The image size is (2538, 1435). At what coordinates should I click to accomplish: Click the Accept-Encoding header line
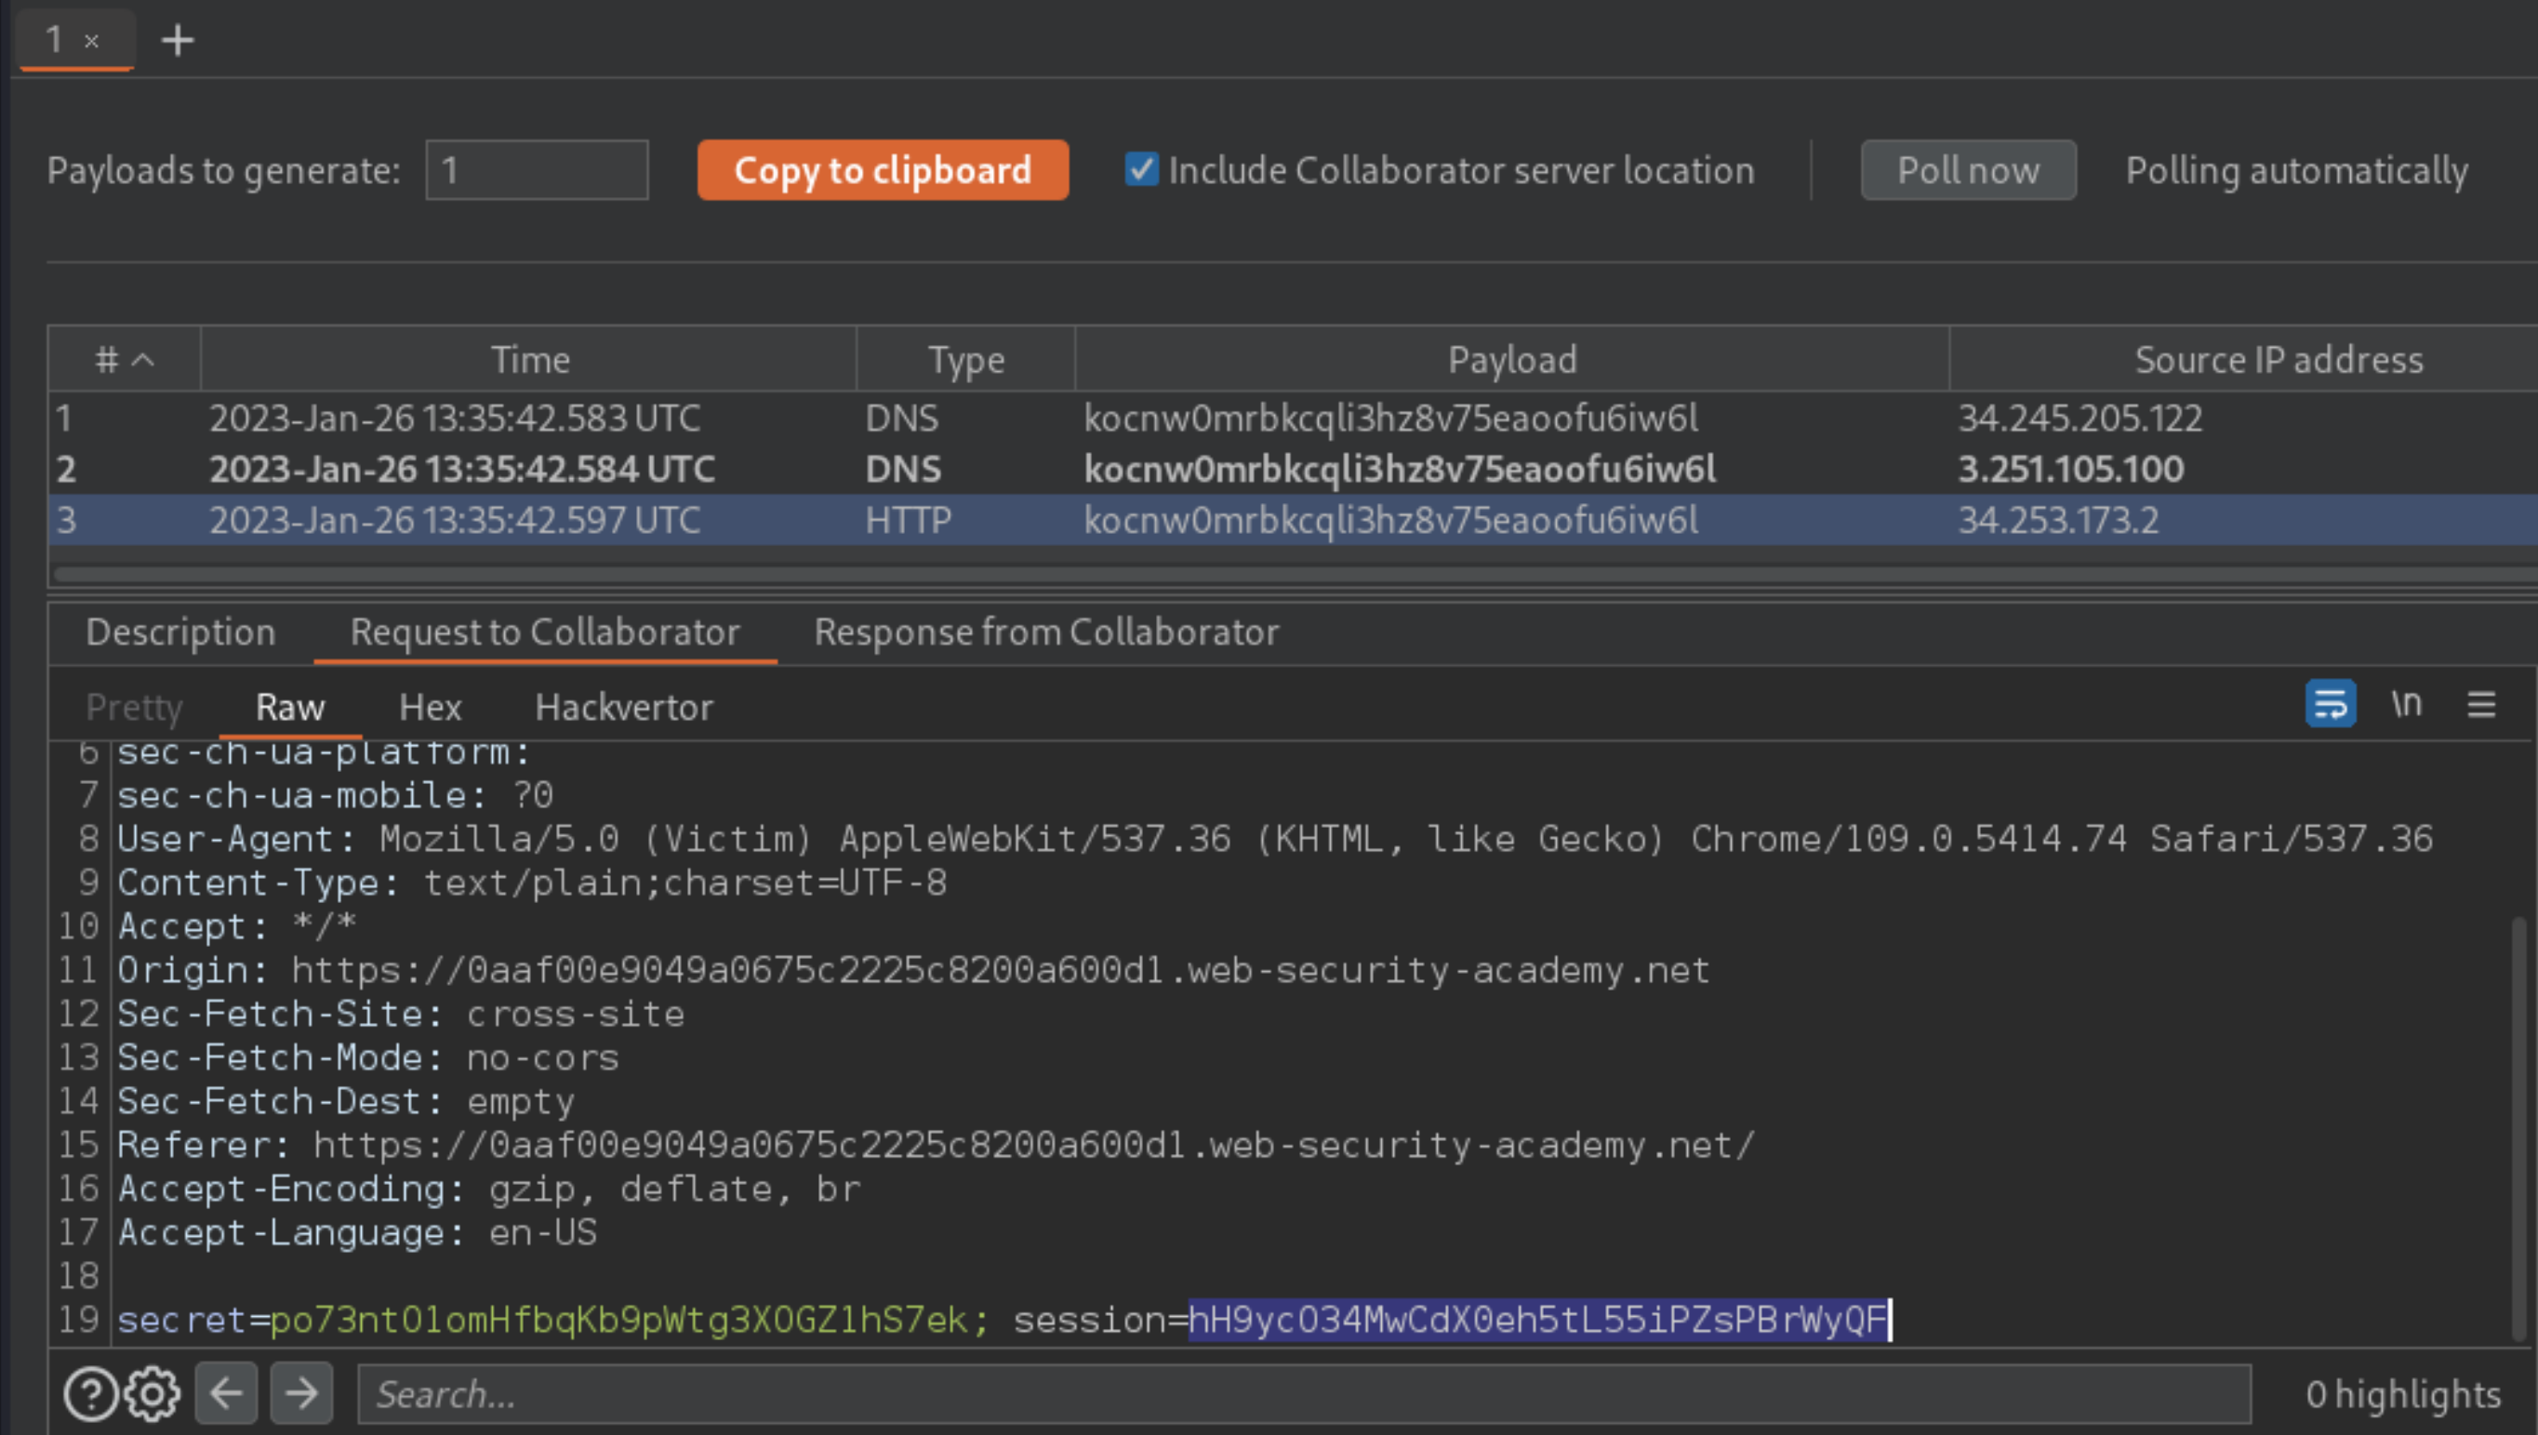pos(488,1189)
